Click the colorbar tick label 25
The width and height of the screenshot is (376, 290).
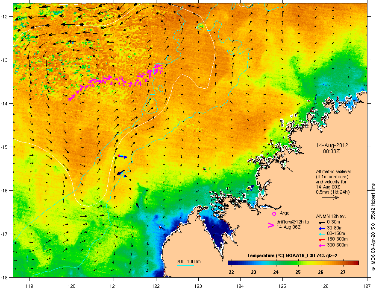tap(298, 272)
